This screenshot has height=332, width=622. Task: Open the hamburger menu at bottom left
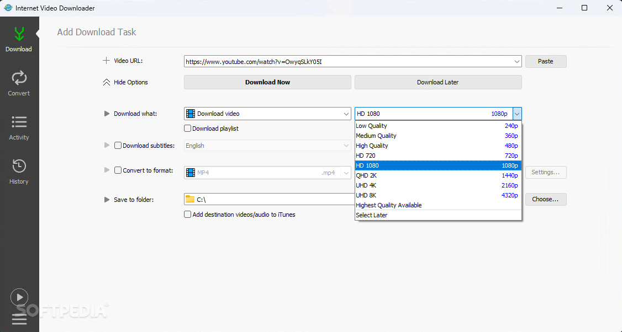pos(19,319)
